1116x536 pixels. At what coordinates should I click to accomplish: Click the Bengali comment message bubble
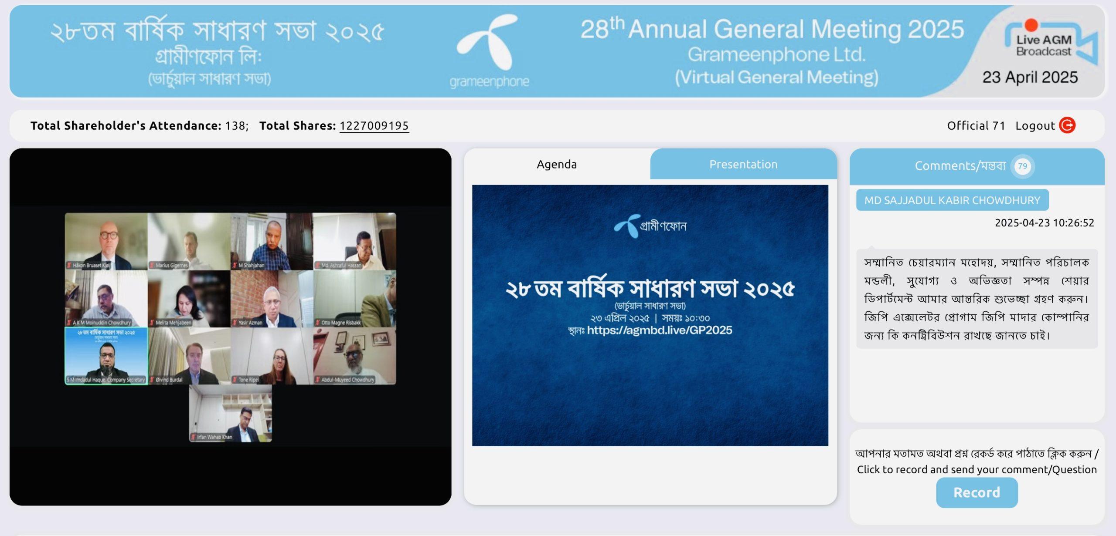[x=976, y=298]
